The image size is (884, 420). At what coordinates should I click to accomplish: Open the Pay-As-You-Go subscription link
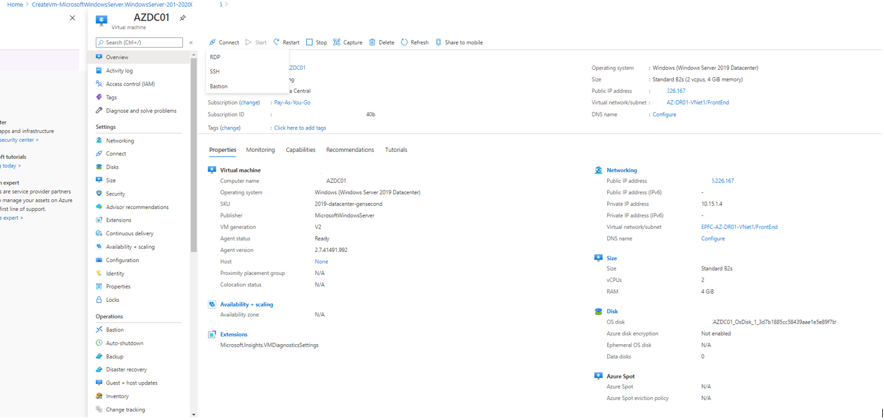[x=292, y=103]
